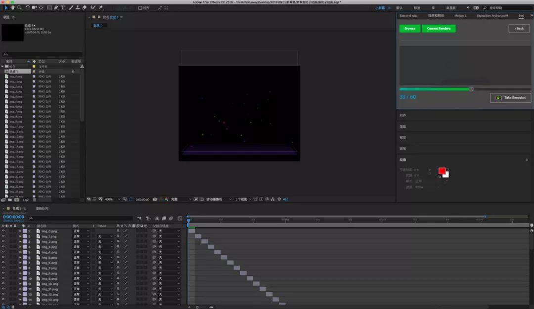
Task: Open the Ease and wizz tab
Action: tap(408, 16)
